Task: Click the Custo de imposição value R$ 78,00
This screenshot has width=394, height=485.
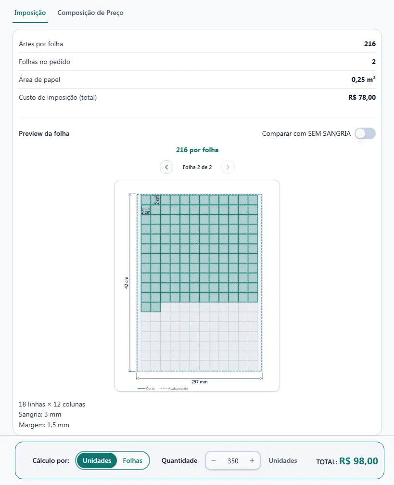Action: click(362, 97)
